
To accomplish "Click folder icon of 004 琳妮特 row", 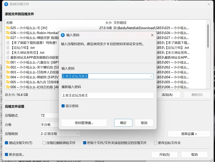I will pyautogui.click(x=8, y=77).
